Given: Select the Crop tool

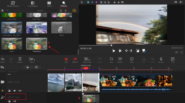Looking at the screenshot, I should (x=111, y=60).
